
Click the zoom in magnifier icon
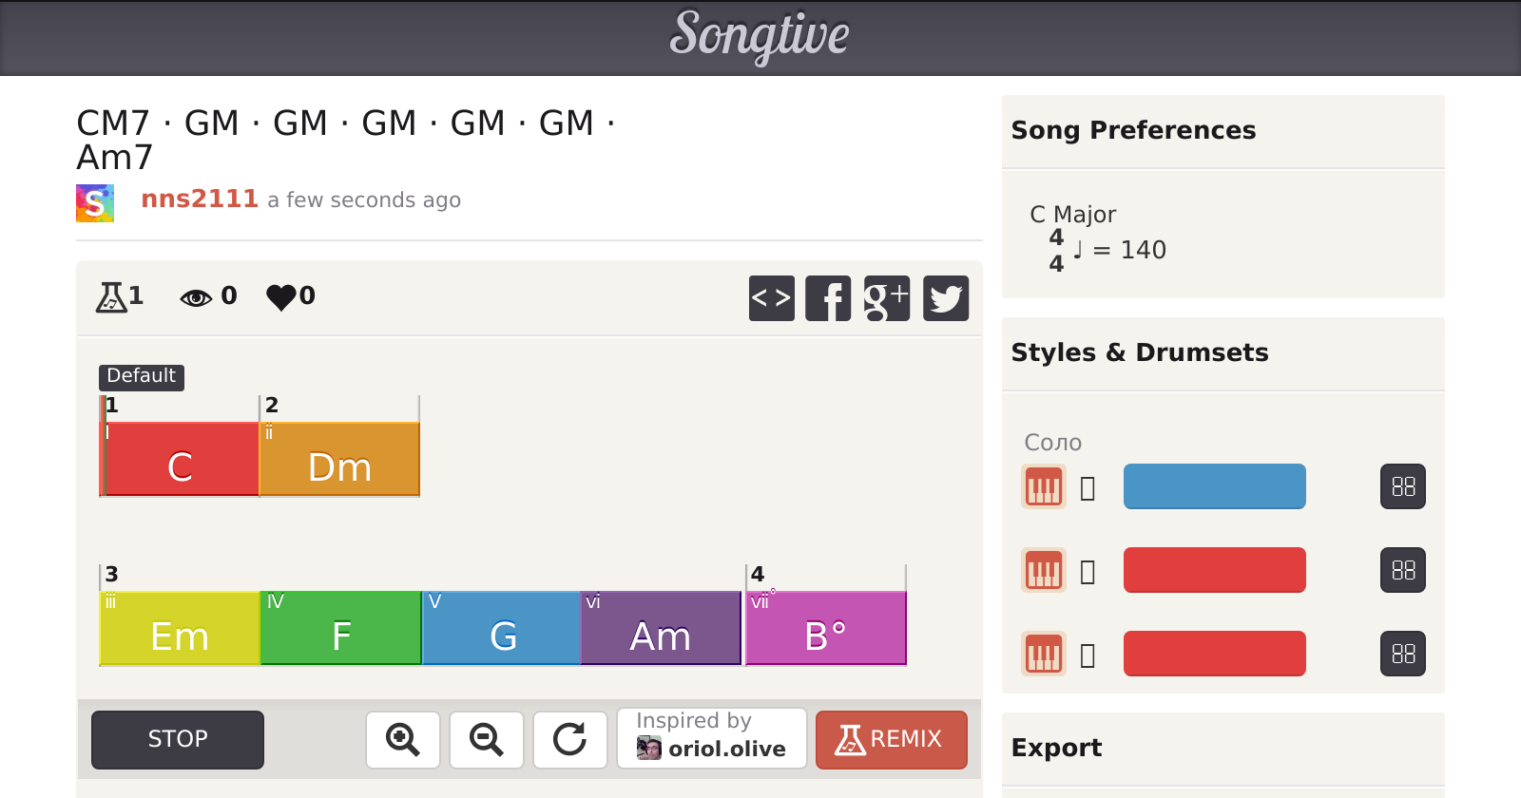(402, 739)
